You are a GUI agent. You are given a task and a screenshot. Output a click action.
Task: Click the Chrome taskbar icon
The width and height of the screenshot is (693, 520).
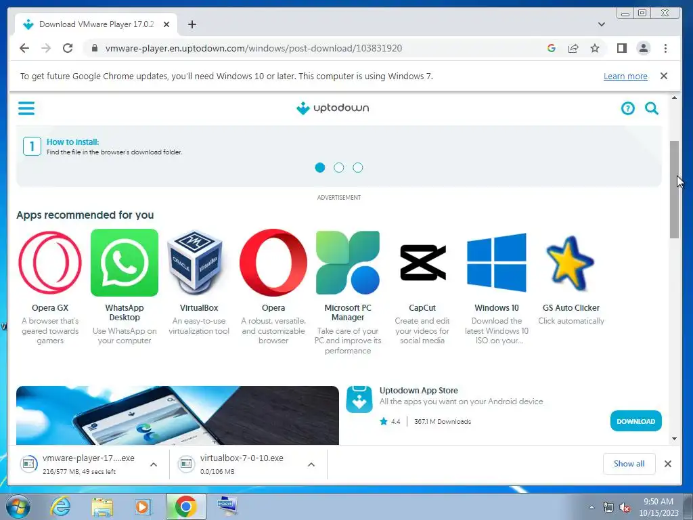click(x=185, y=506)
